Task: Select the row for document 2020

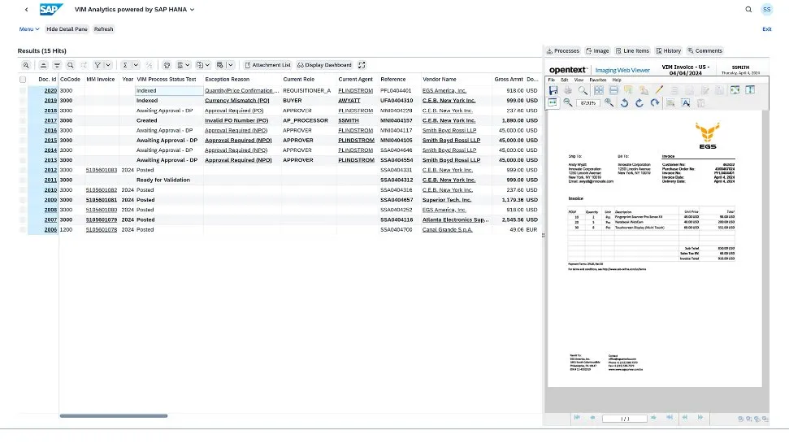Action: pos(23,90)
